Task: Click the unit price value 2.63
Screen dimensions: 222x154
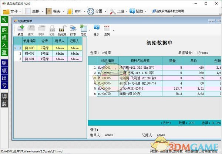Action: coord(194,94)
